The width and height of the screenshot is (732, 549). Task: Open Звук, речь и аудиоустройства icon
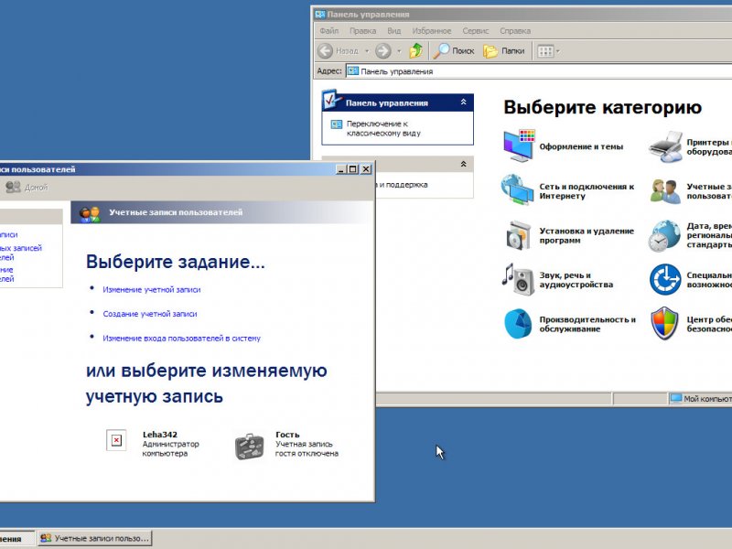[518, 279]
